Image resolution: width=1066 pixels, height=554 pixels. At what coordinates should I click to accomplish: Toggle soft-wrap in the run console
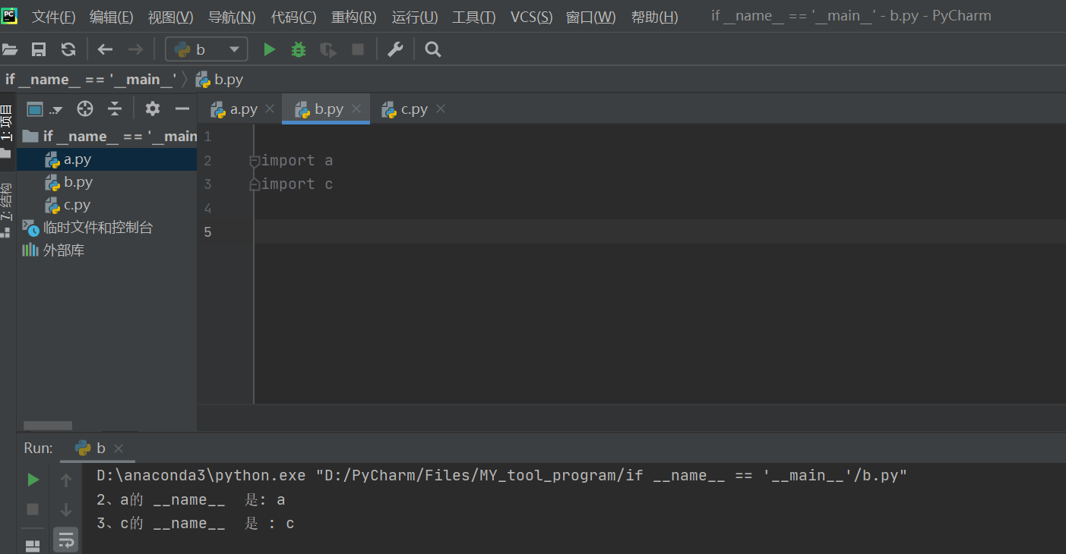[x=65, y=539]
